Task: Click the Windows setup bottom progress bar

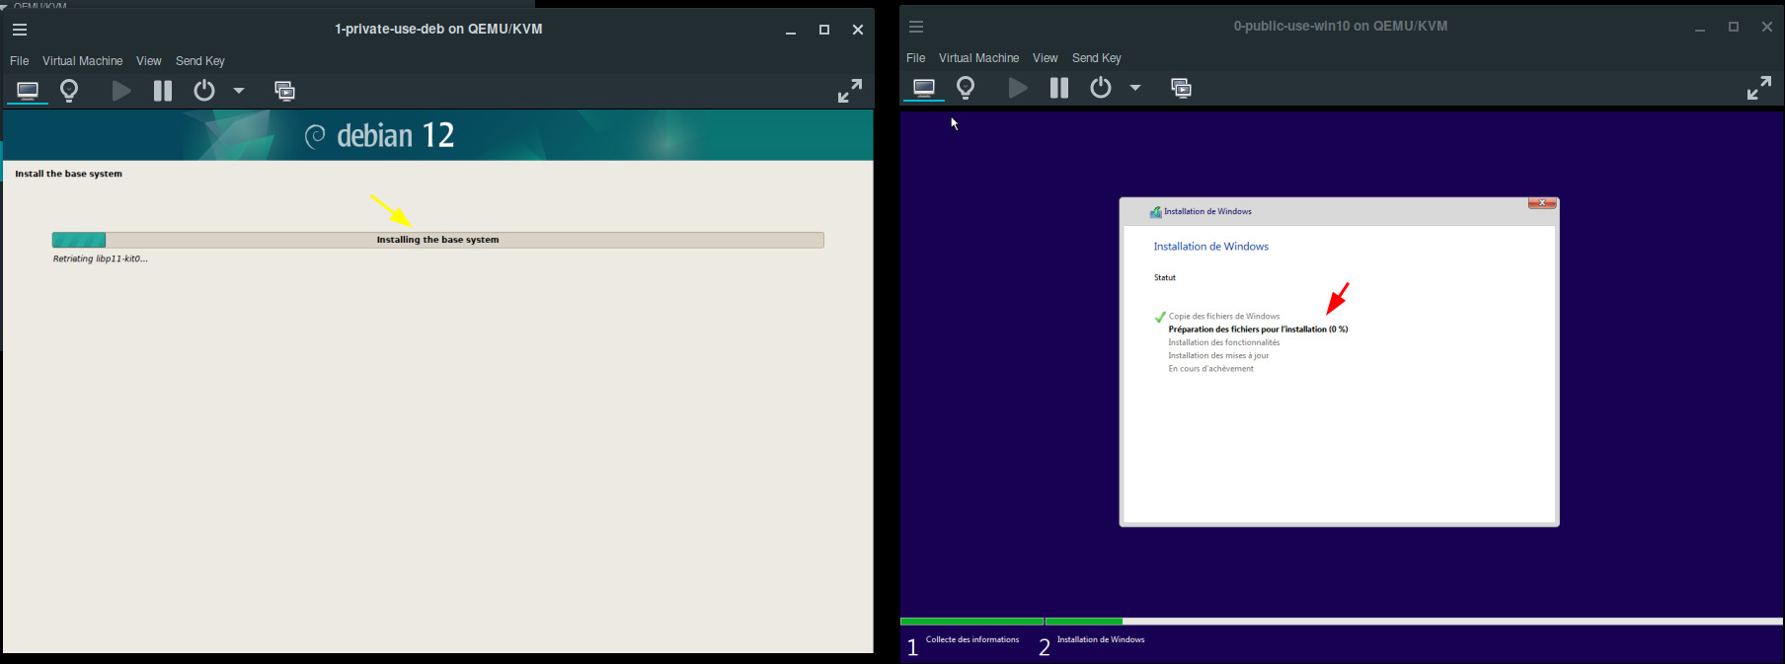Action: (x=1342, y=622)
